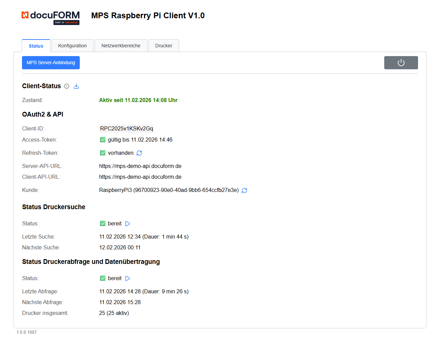The image size is (440, 346).
Task: Click the Access-Token validity checkmark
Action: pos(102,139)
